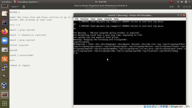The width and height of the screenshot is (192, 108).
Task: Open the gedit hamburger menu
Action: coord(178,7)
